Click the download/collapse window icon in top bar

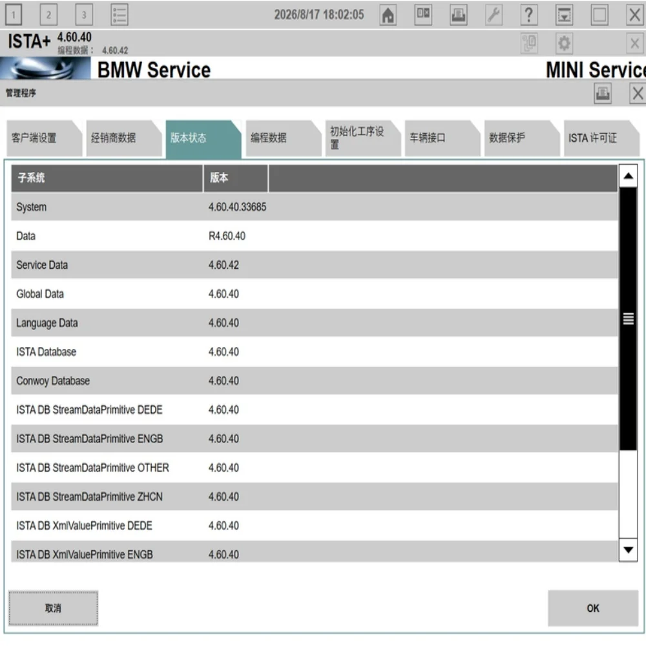(565, 15)
